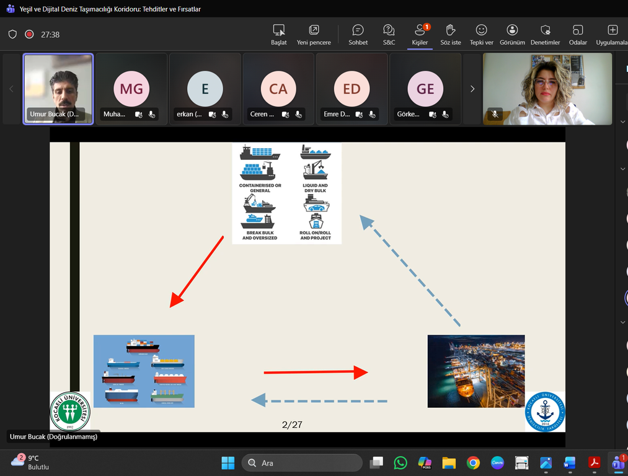Open the Görünüm view options
This screenshot has width=628, height=476.
(x=512, y=34)
